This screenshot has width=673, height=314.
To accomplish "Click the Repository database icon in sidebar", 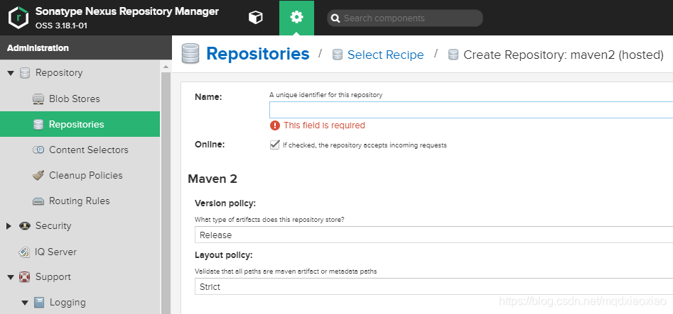I will click(25, 73).
